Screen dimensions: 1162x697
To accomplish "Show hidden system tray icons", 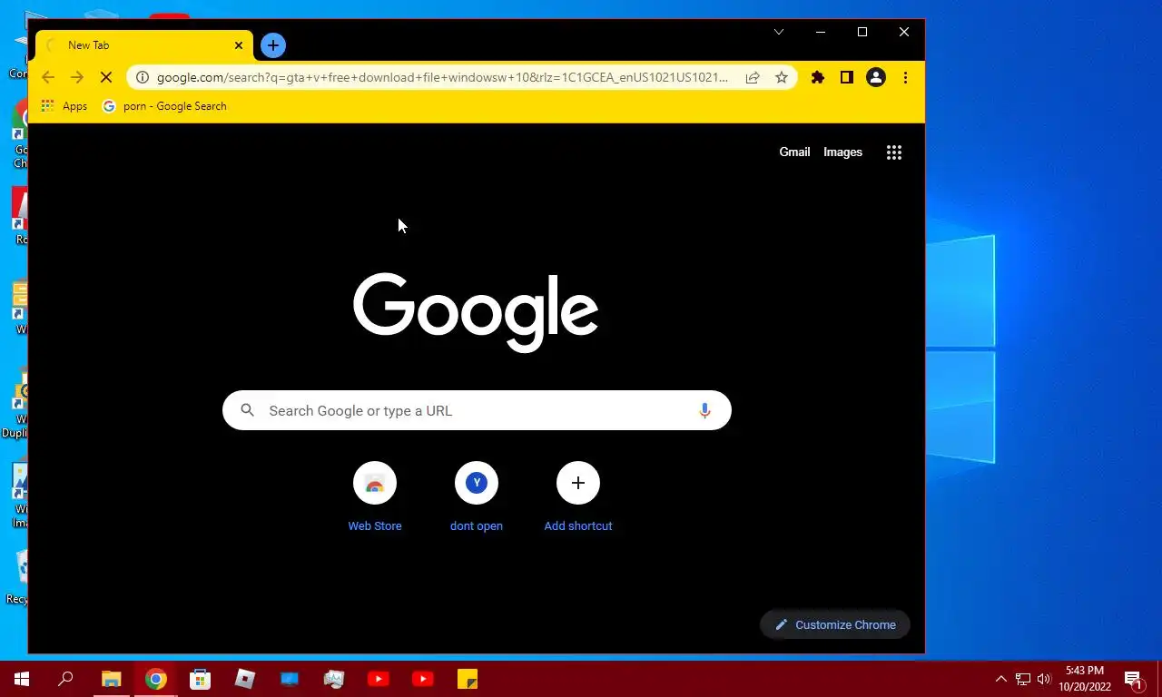I will pyautogui.click(x=1001, y=679).
